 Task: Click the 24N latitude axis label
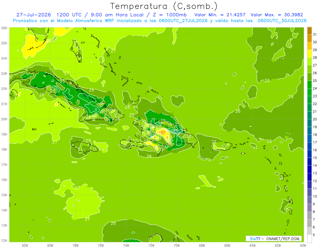pos(4,58)
